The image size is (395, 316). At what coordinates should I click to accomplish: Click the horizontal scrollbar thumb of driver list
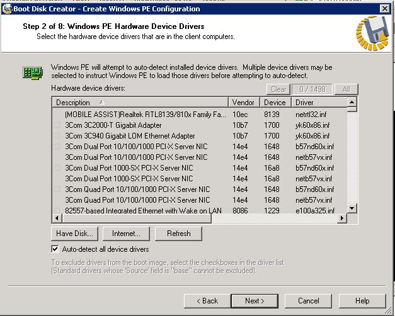pyautogui.click(x=137, y=218)
